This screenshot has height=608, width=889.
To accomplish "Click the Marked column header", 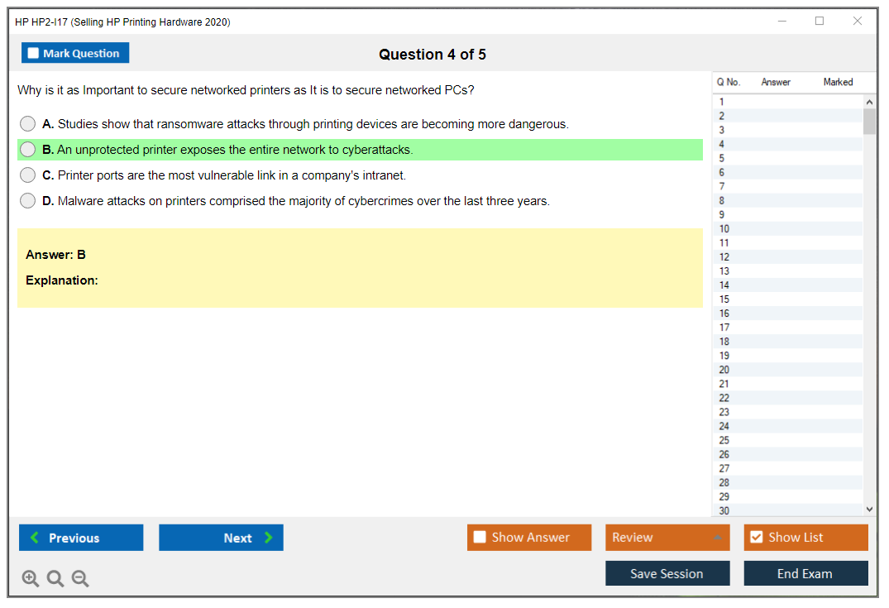I will pos(838,82).
